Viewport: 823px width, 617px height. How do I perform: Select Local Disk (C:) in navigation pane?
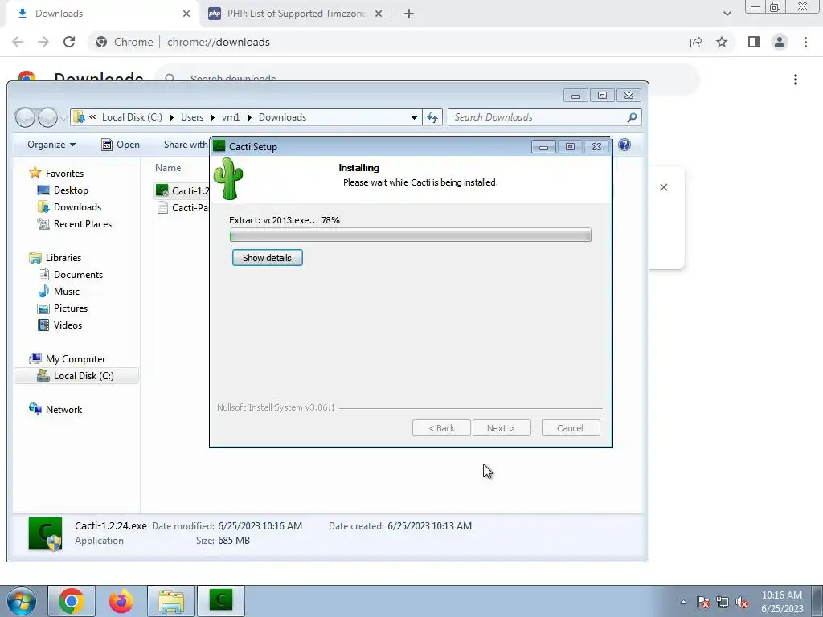[76, 376]
